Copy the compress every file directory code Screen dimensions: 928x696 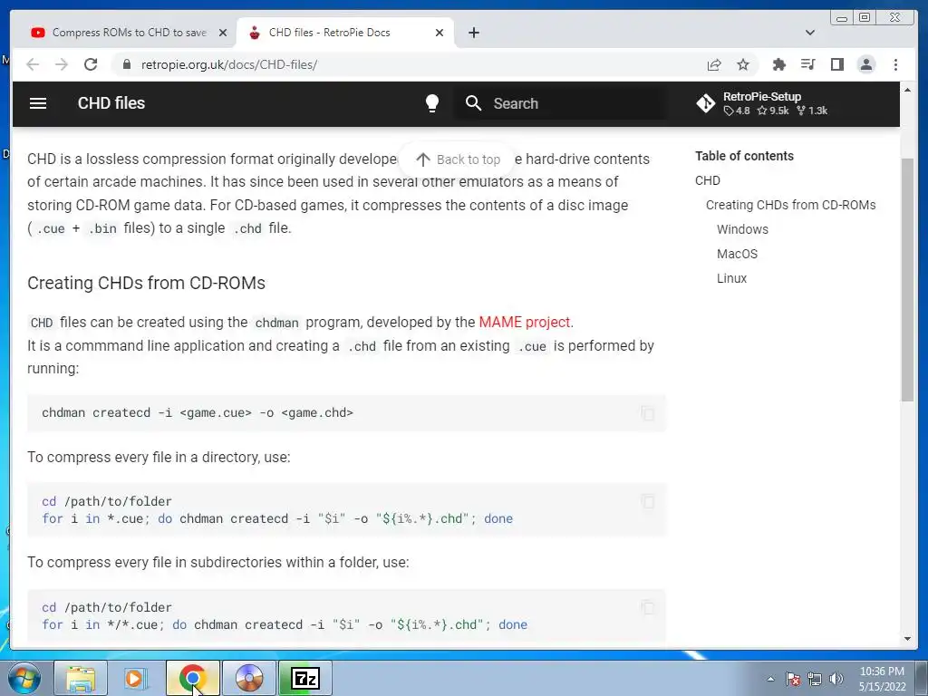647,502
